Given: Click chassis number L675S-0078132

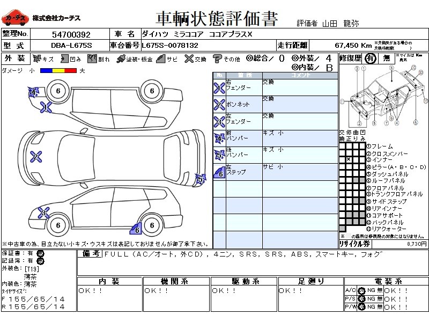Looking at the screenshot, I should pyautogui.click(x=169, y=46).
